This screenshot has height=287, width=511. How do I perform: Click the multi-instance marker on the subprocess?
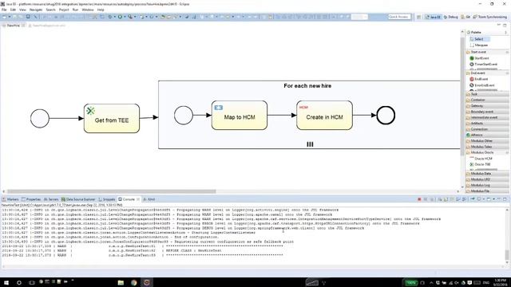point(310,144)
